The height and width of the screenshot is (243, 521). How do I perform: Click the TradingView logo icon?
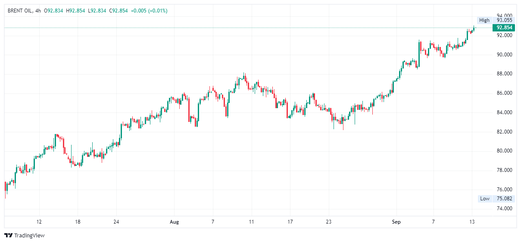click(x=8, y=235)
